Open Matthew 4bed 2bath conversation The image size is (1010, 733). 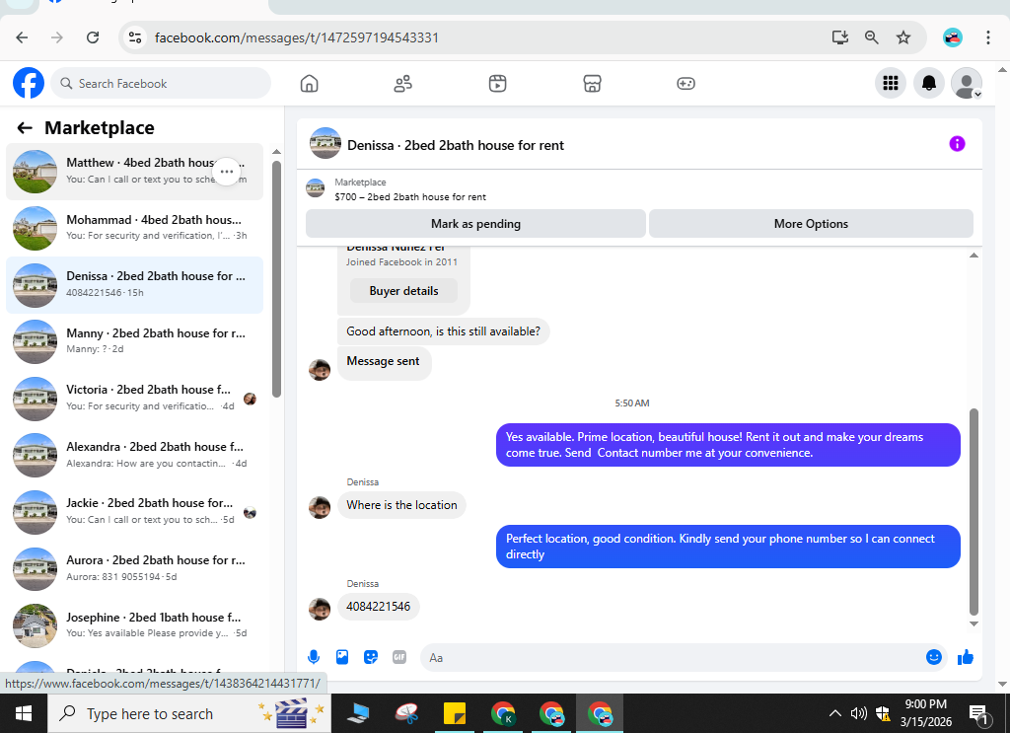(x=134, y=172)
